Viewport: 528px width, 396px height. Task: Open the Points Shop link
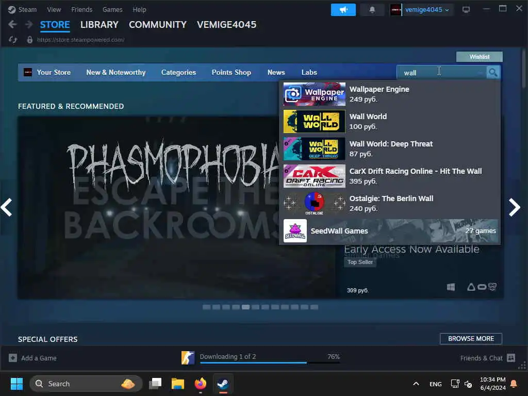232,72
